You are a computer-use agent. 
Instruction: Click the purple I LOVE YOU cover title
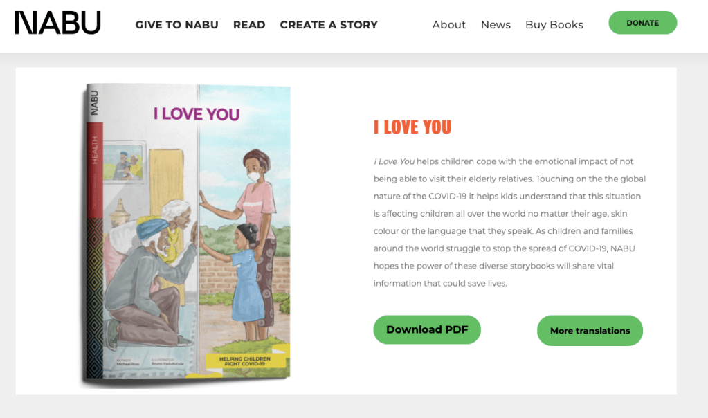pyautogui.click(x=197, y=114)
